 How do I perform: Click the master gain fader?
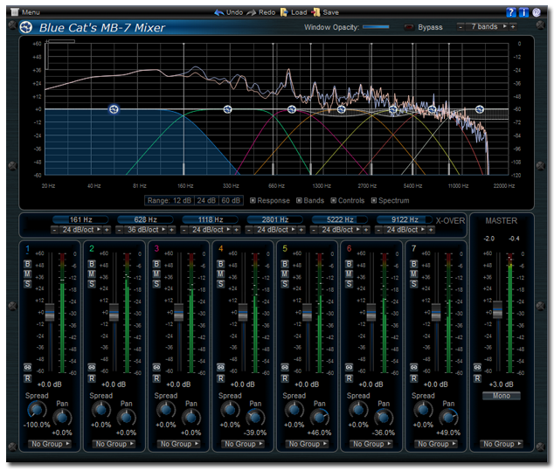click(x=498, y=310)
